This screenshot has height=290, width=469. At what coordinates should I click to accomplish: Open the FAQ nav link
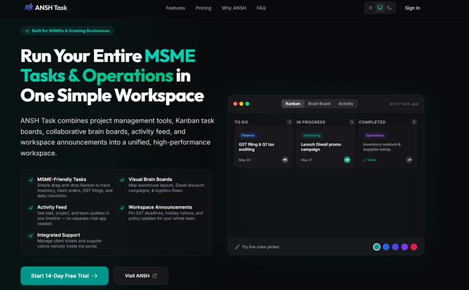click(x=261, y=8)
